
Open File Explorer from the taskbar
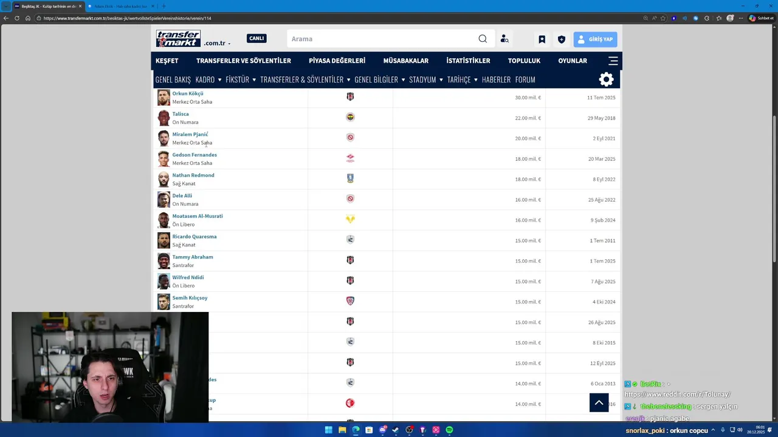(342, 430)
